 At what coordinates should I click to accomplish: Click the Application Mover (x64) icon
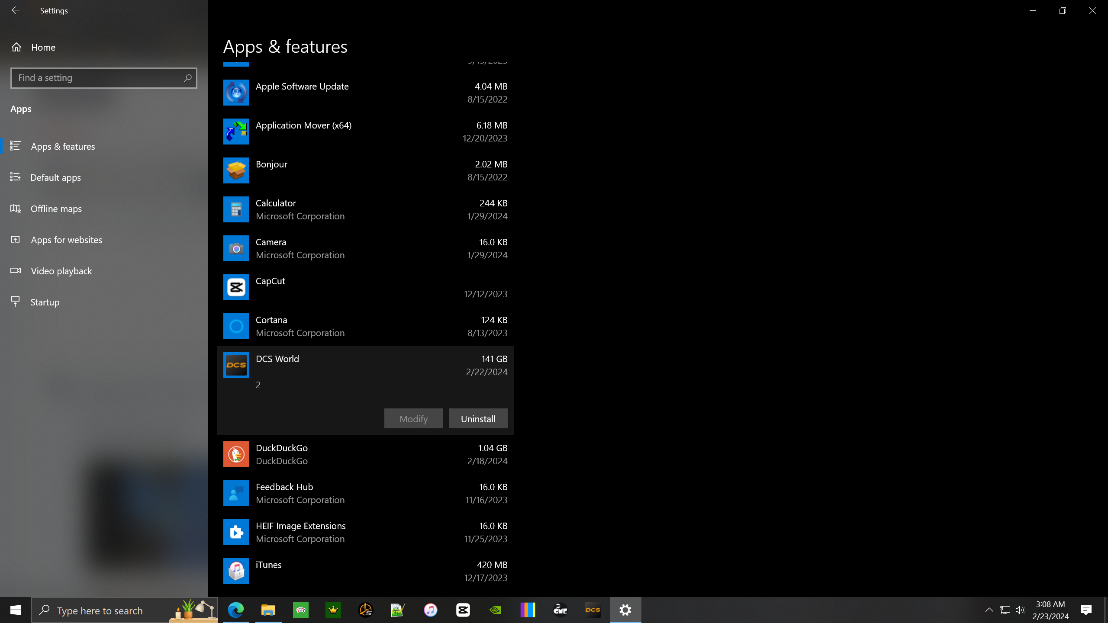coord(236,132)
